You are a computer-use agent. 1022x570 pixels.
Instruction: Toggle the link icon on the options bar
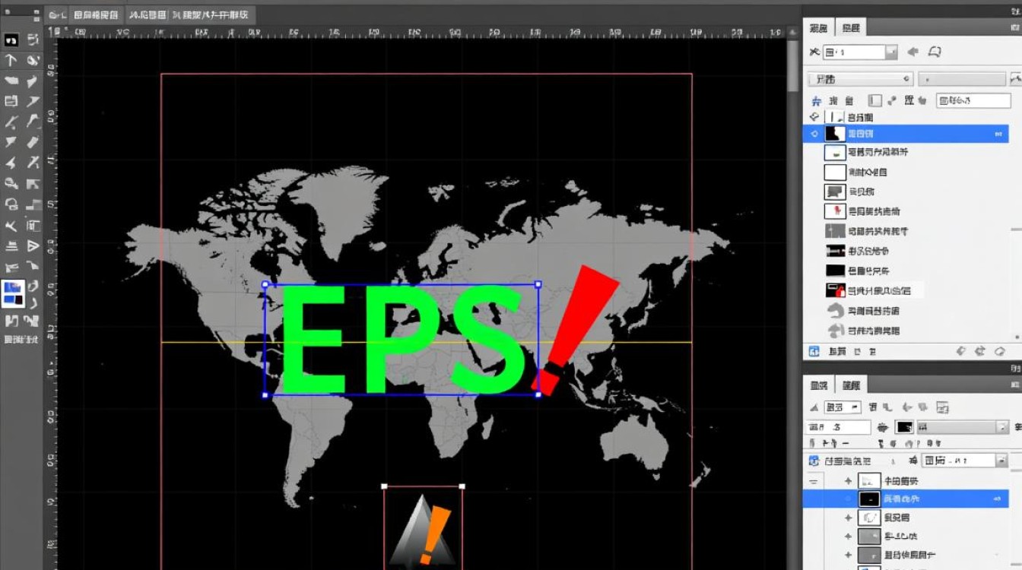[893, 100]
